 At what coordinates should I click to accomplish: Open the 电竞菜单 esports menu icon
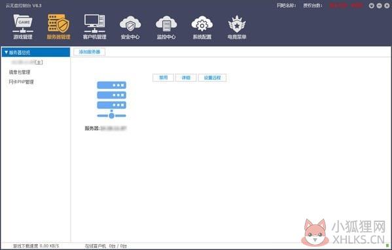coord(237,27)
